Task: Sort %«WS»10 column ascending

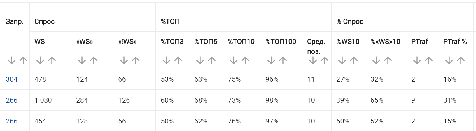Action: pyautogui.click(x=388, y=60)
